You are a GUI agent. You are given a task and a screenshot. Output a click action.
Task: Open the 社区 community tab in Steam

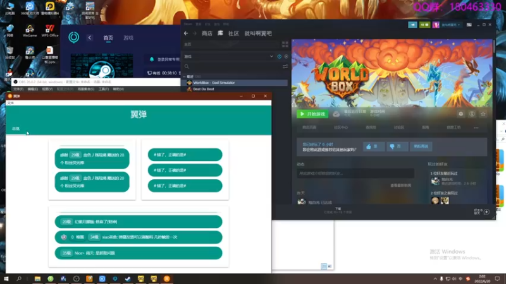(233, 33)
